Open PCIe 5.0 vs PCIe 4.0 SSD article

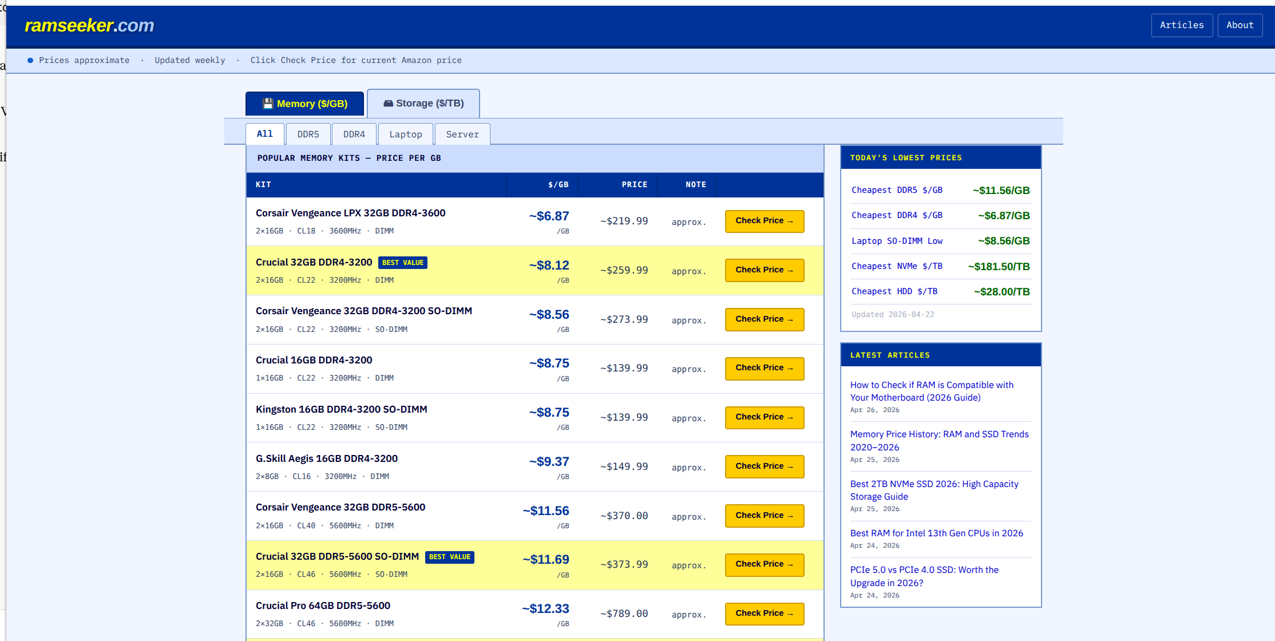click(924, 576)
